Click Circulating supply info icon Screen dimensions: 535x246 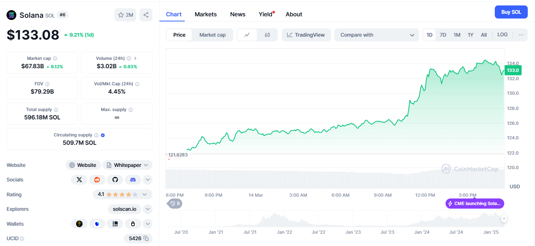[96, 135]
